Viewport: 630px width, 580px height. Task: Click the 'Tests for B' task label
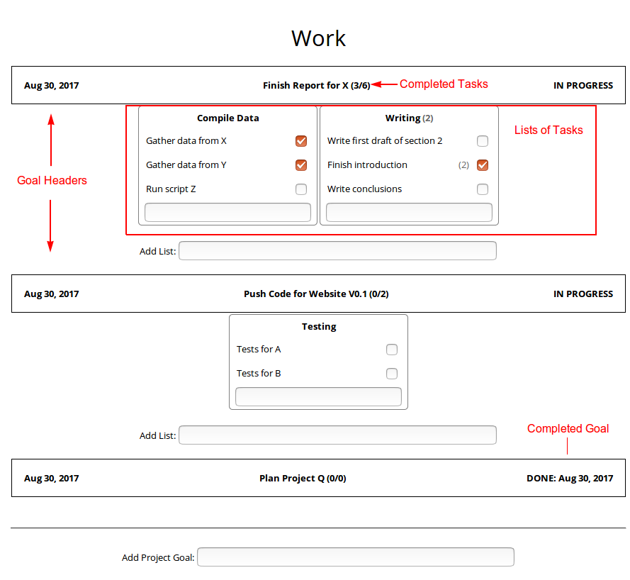259,374
